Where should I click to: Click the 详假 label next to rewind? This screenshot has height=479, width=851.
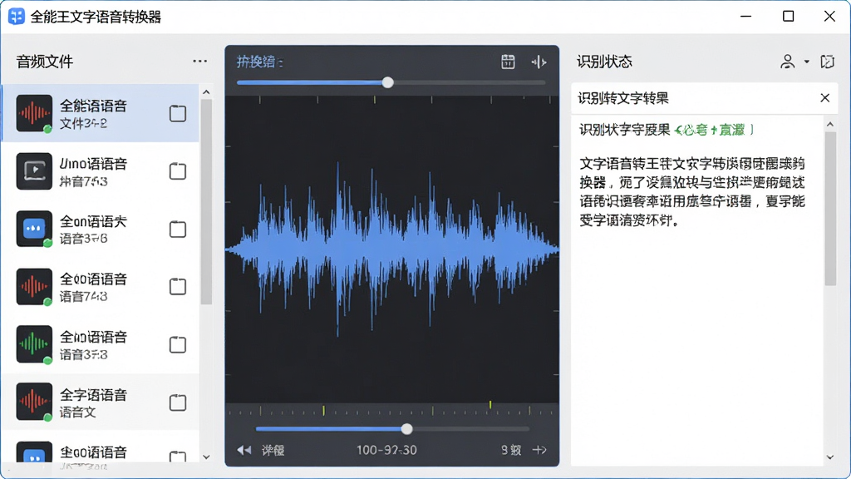click(x=273, y=450)
